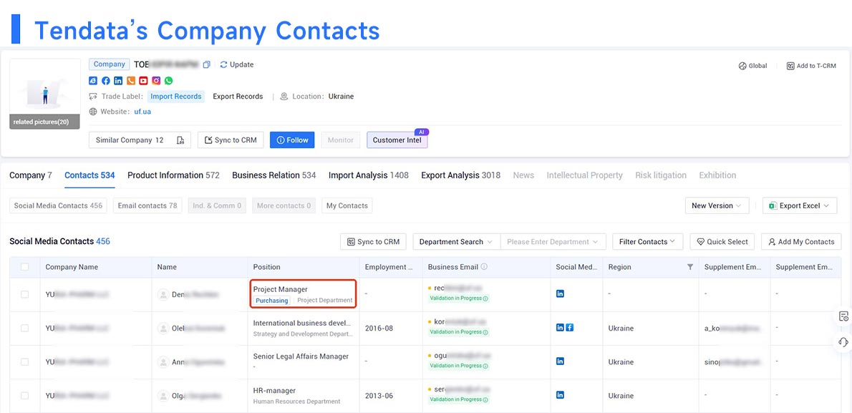The image size is (852, 413).
Task: Switch to the Company 7 tab
Action: pos(31,175)
